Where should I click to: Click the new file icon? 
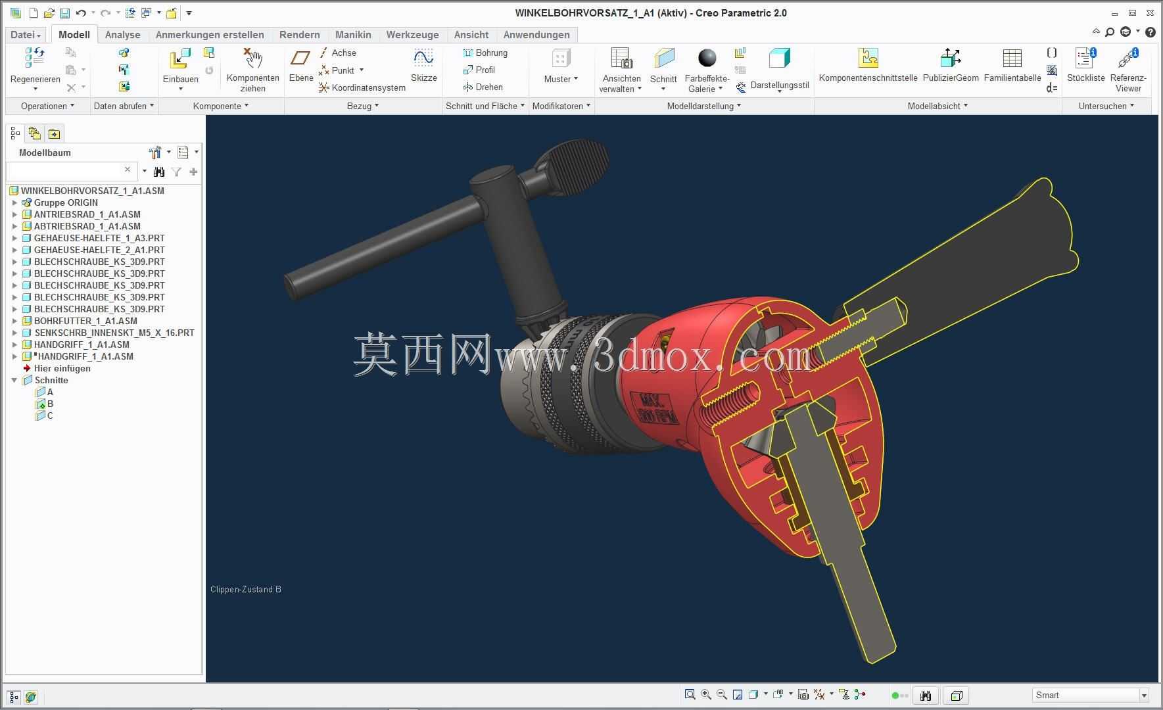pos(34,13)
